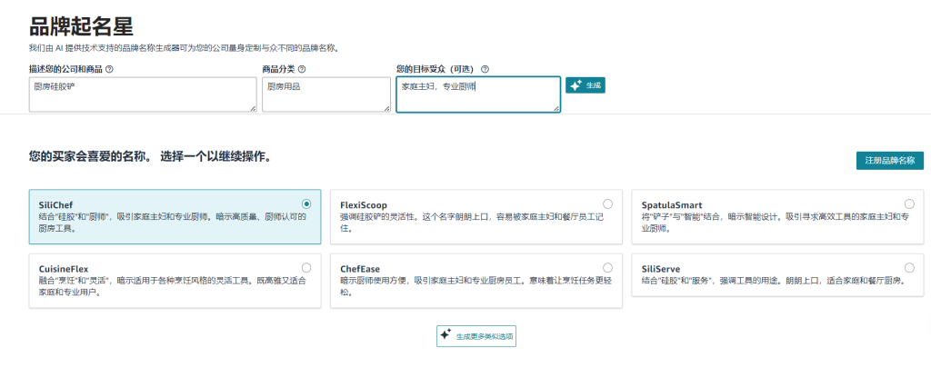This screenshot has height=377, width=931.
Task: Click the target audience text field
Action: [x=478, y=94]
